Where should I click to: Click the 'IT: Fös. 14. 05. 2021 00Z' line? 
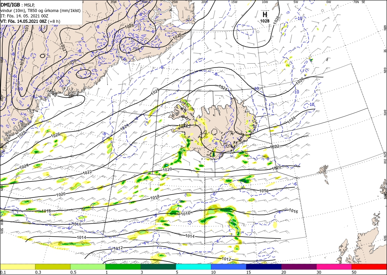tap(24, 16)
